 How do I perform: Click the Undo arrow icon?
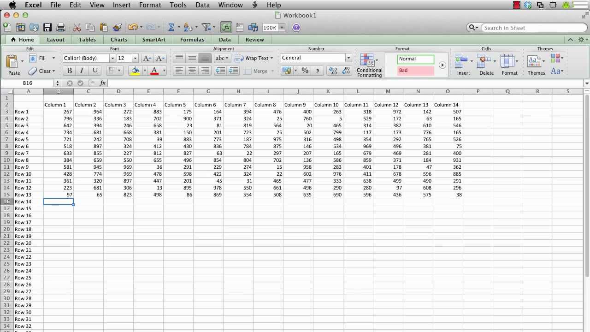(133, 28)
